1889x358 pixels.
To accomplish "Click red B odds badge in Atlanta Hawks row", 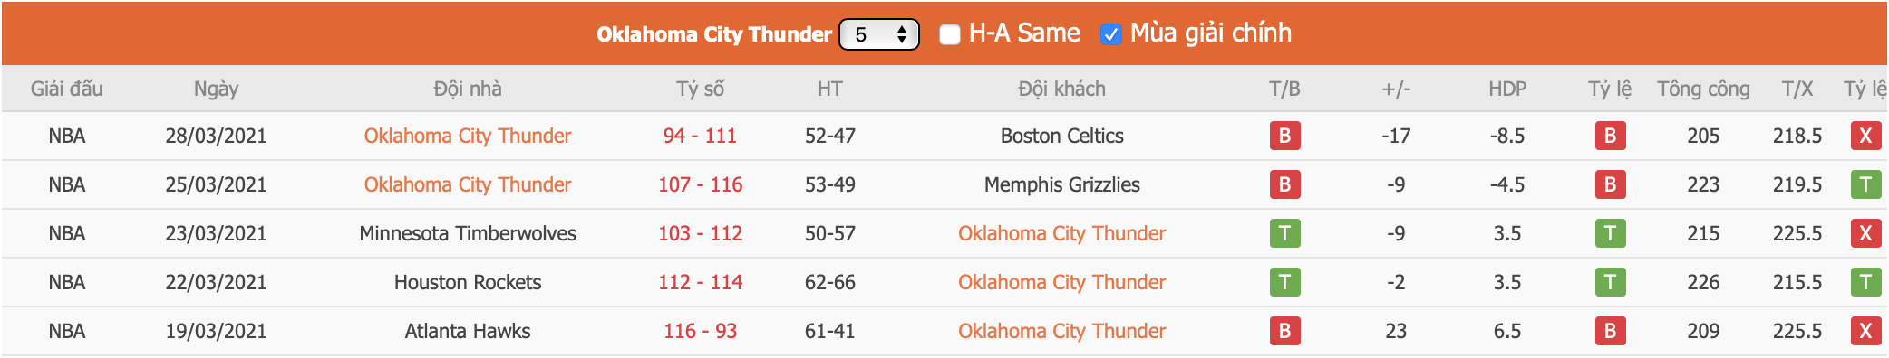I will 1610,331.
